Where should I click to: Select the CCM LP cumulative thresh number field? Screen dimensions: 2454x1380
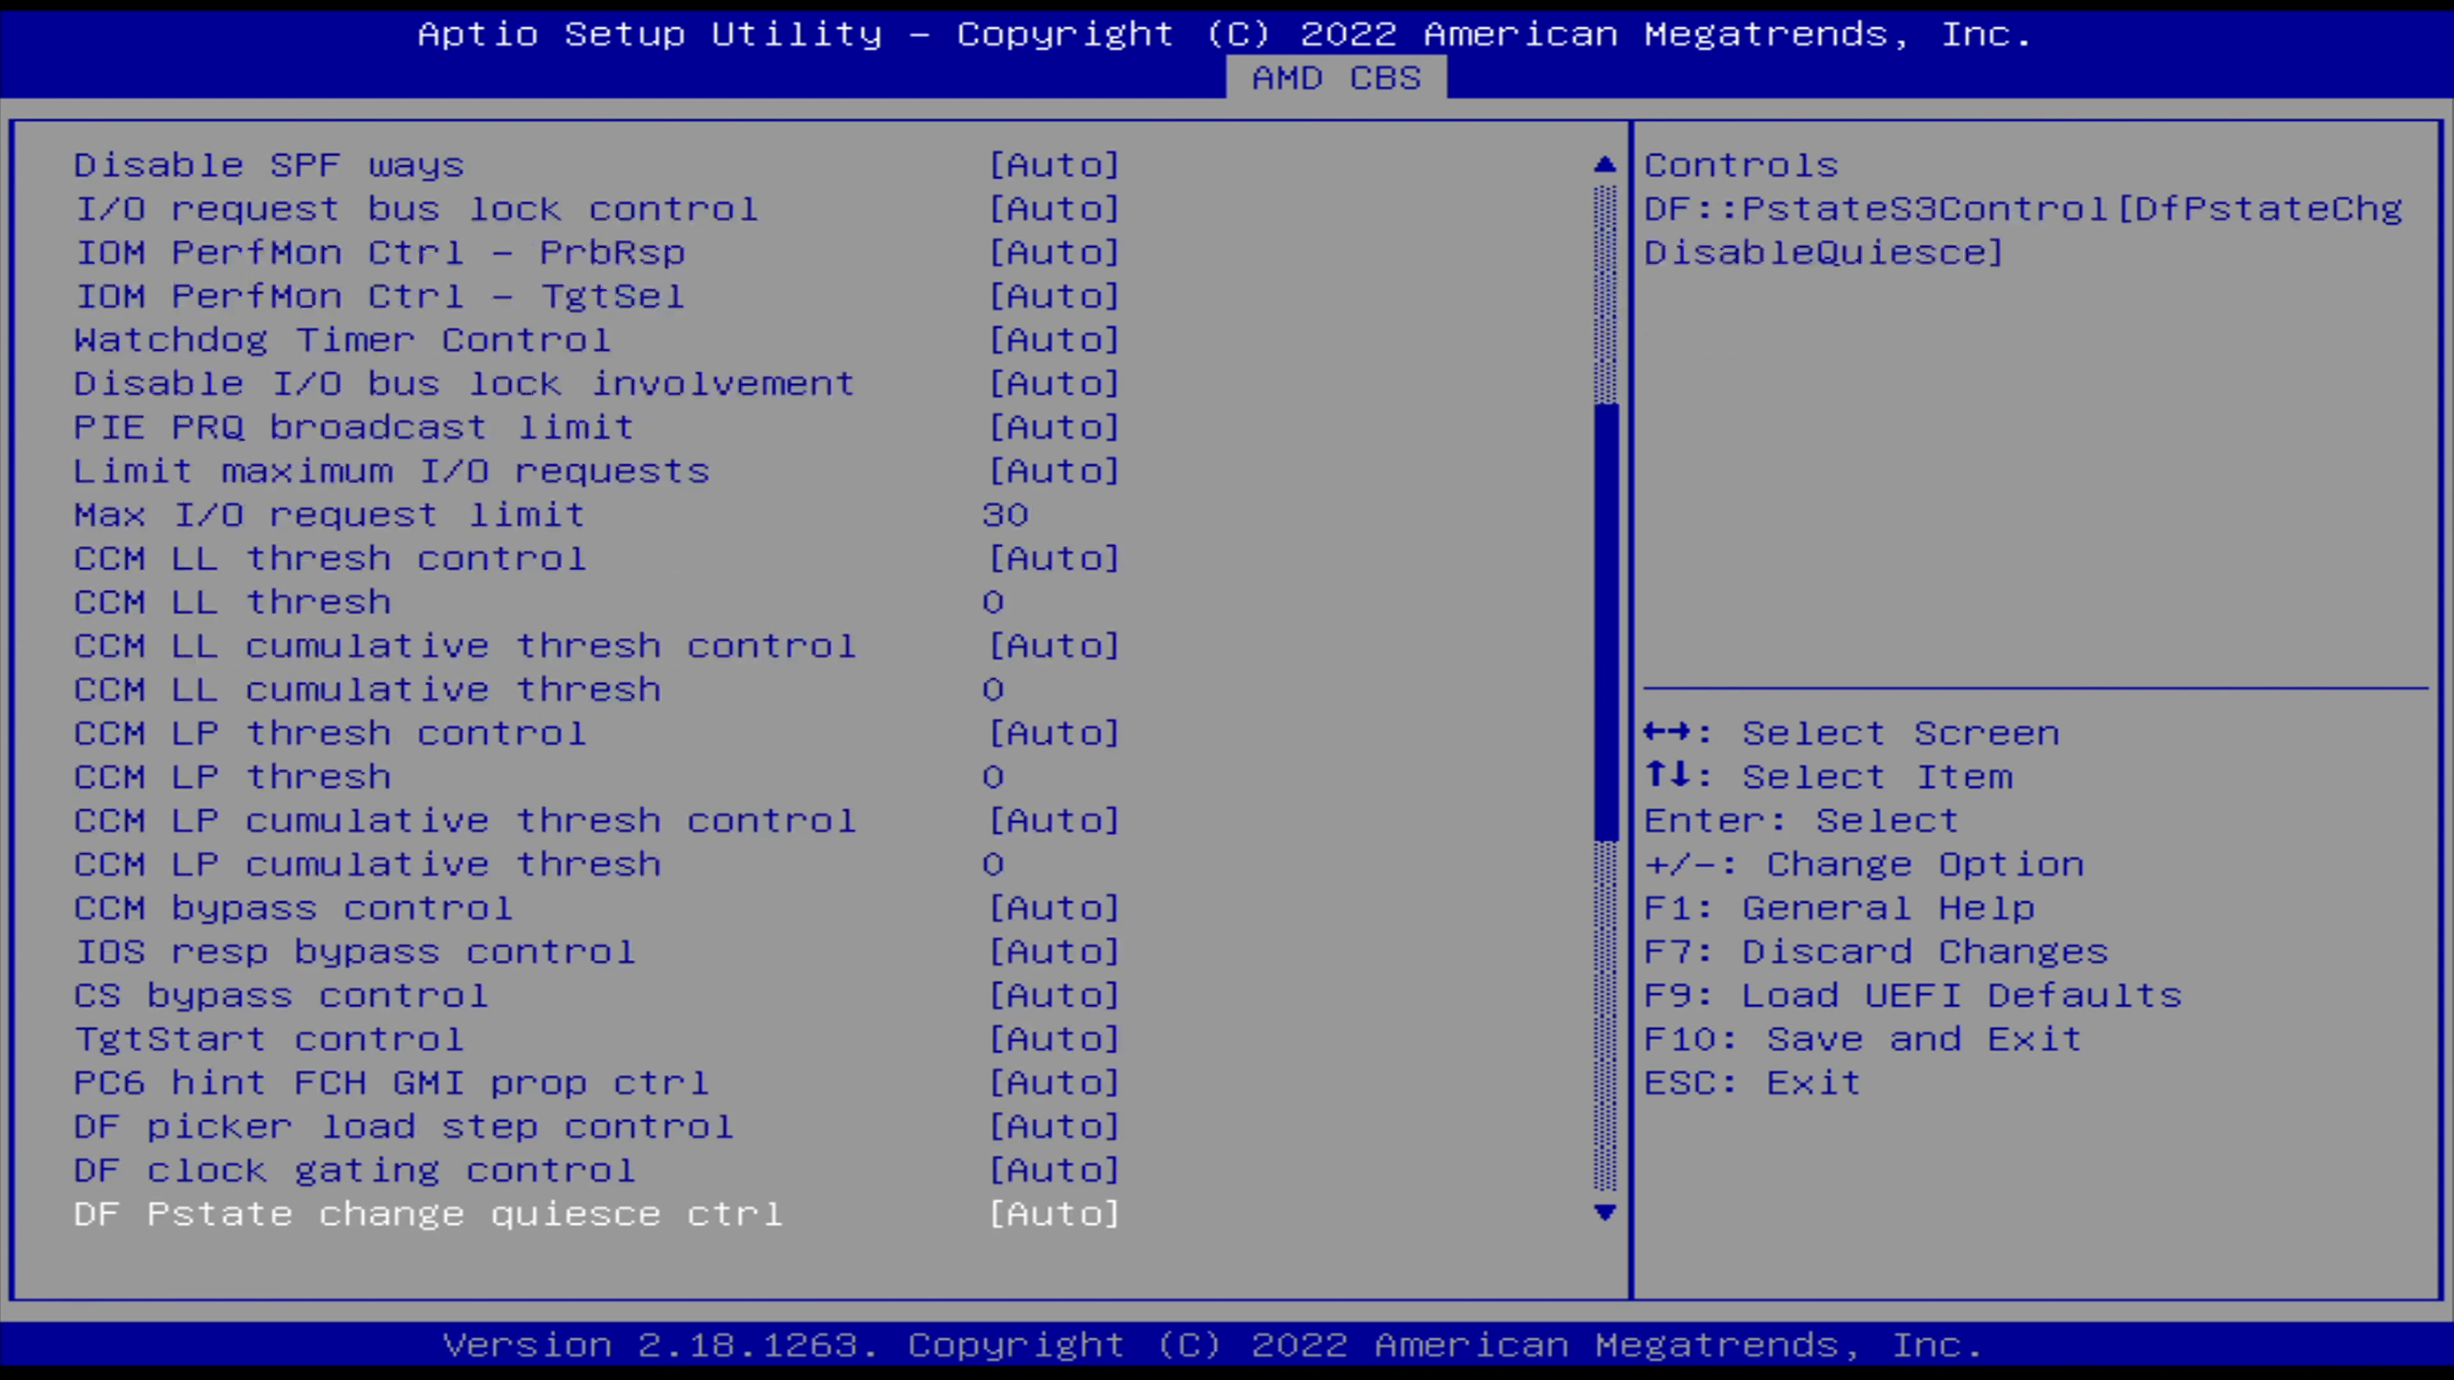(x=992, y=865)
